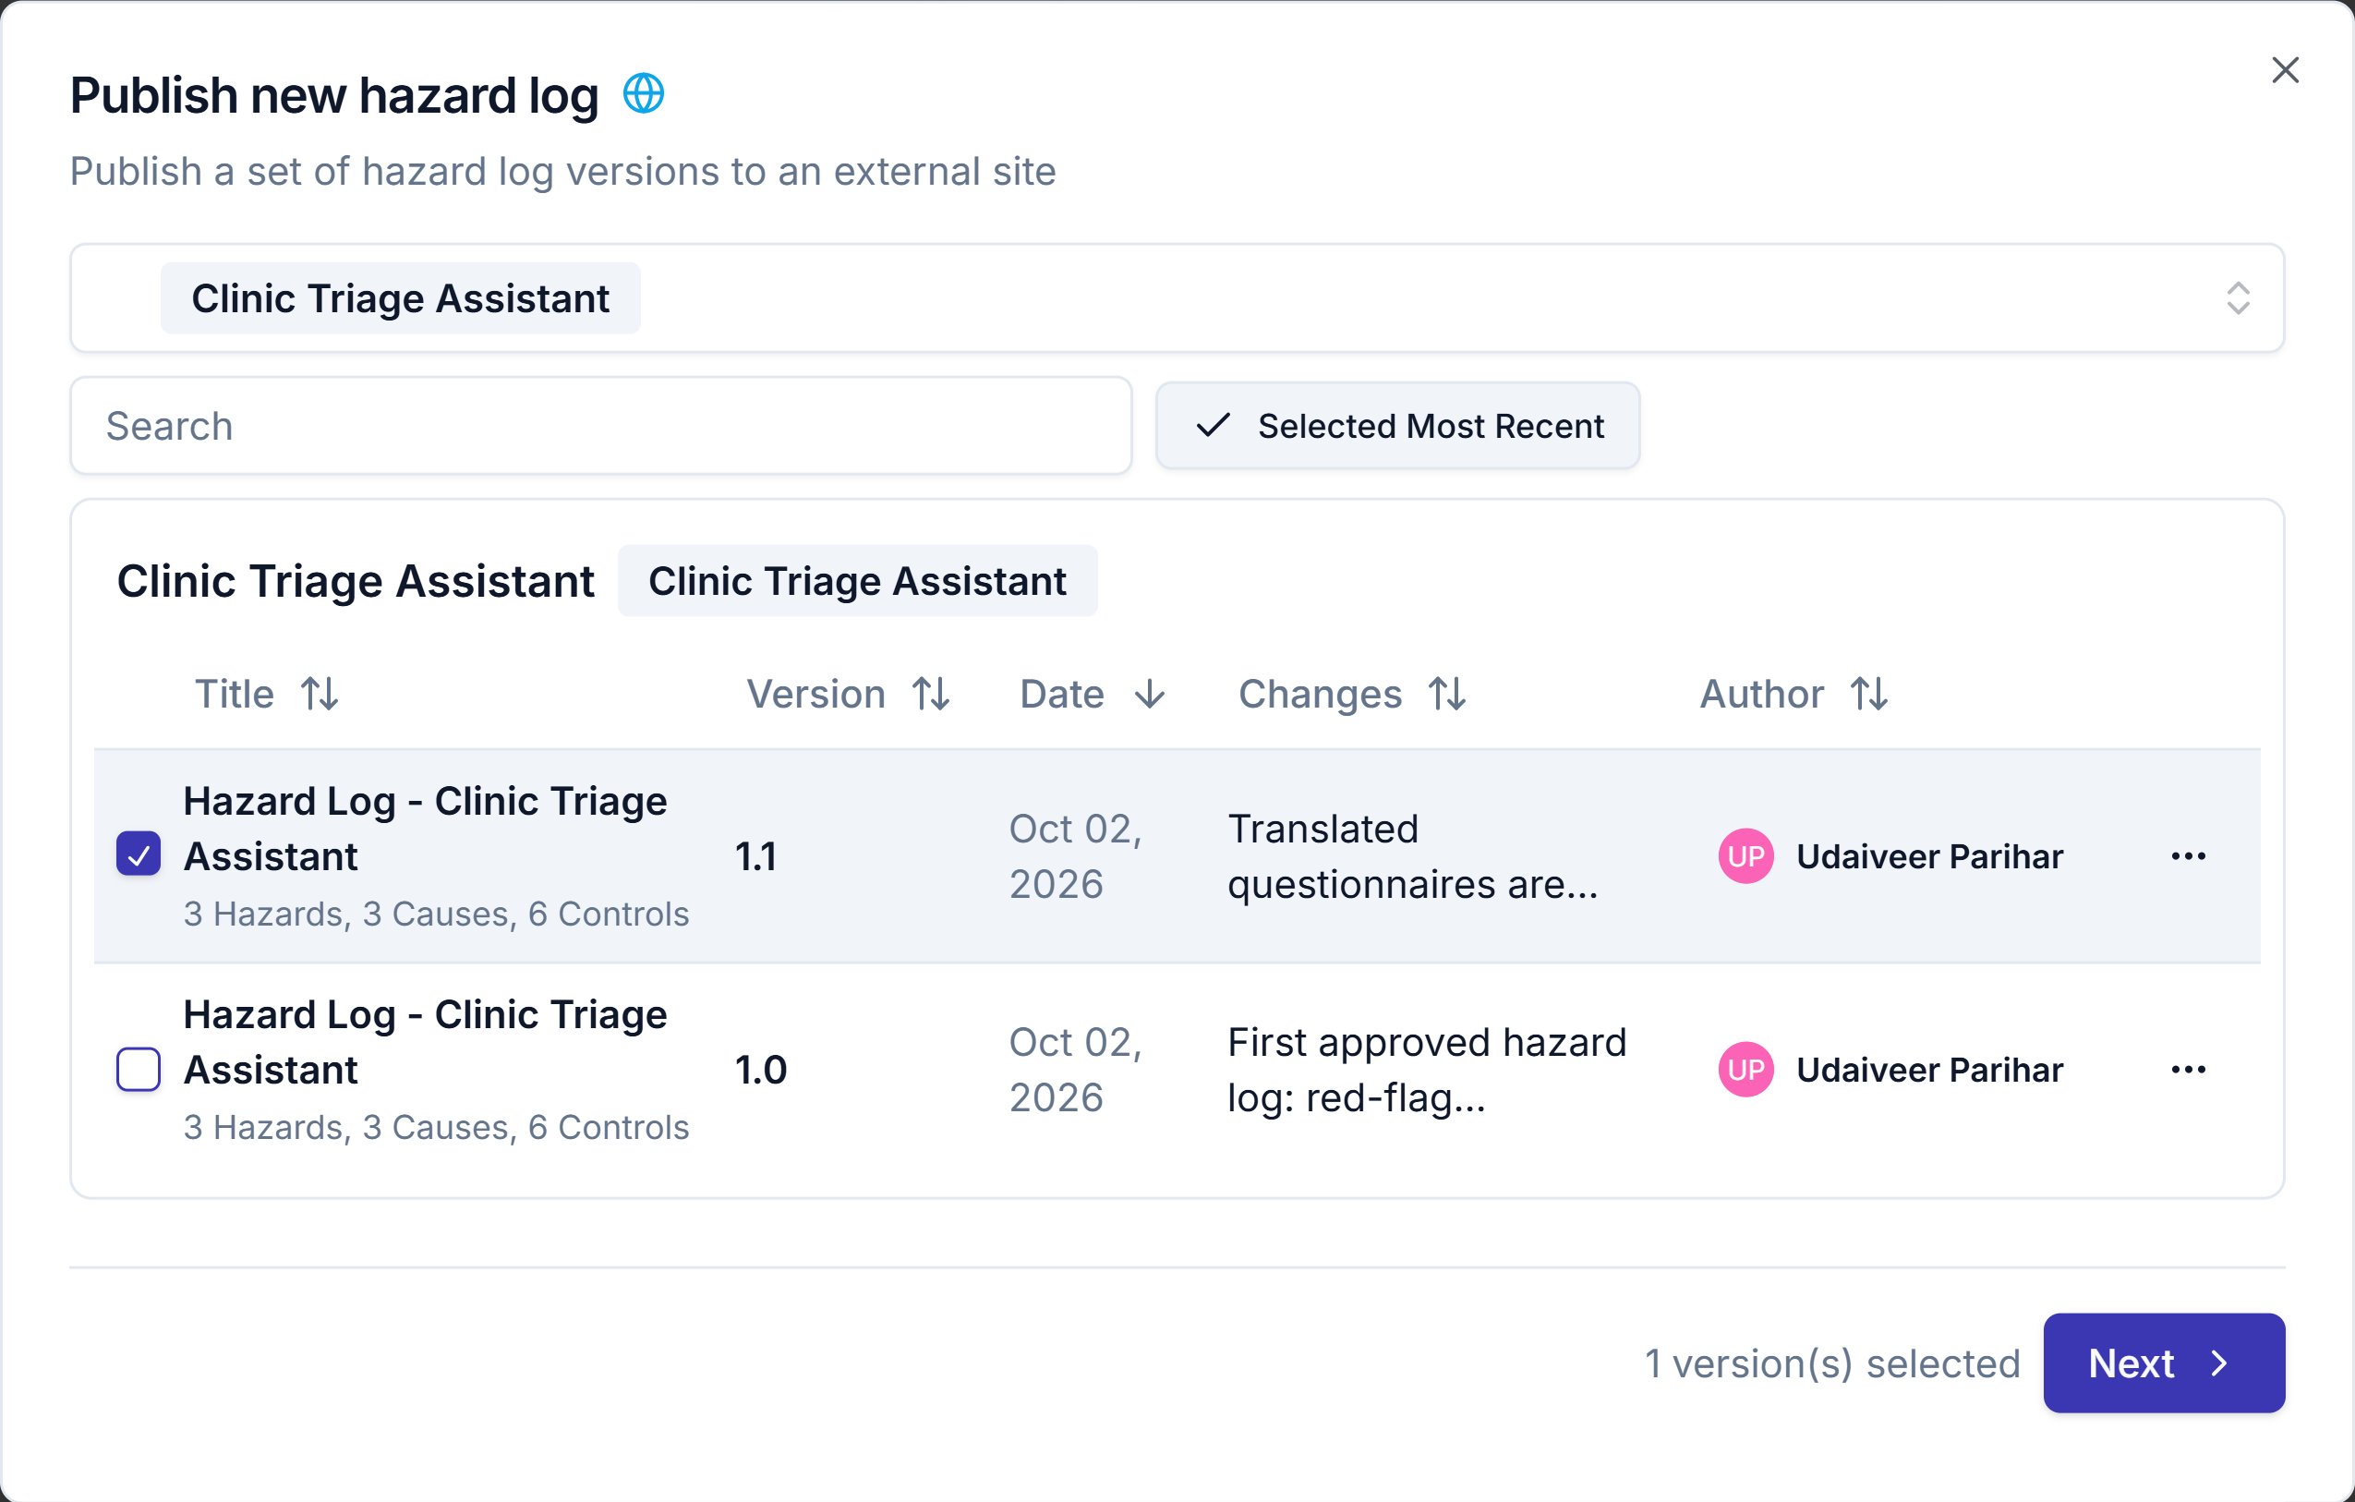
Task: Click the Next button
Action: [2163, 1363]
